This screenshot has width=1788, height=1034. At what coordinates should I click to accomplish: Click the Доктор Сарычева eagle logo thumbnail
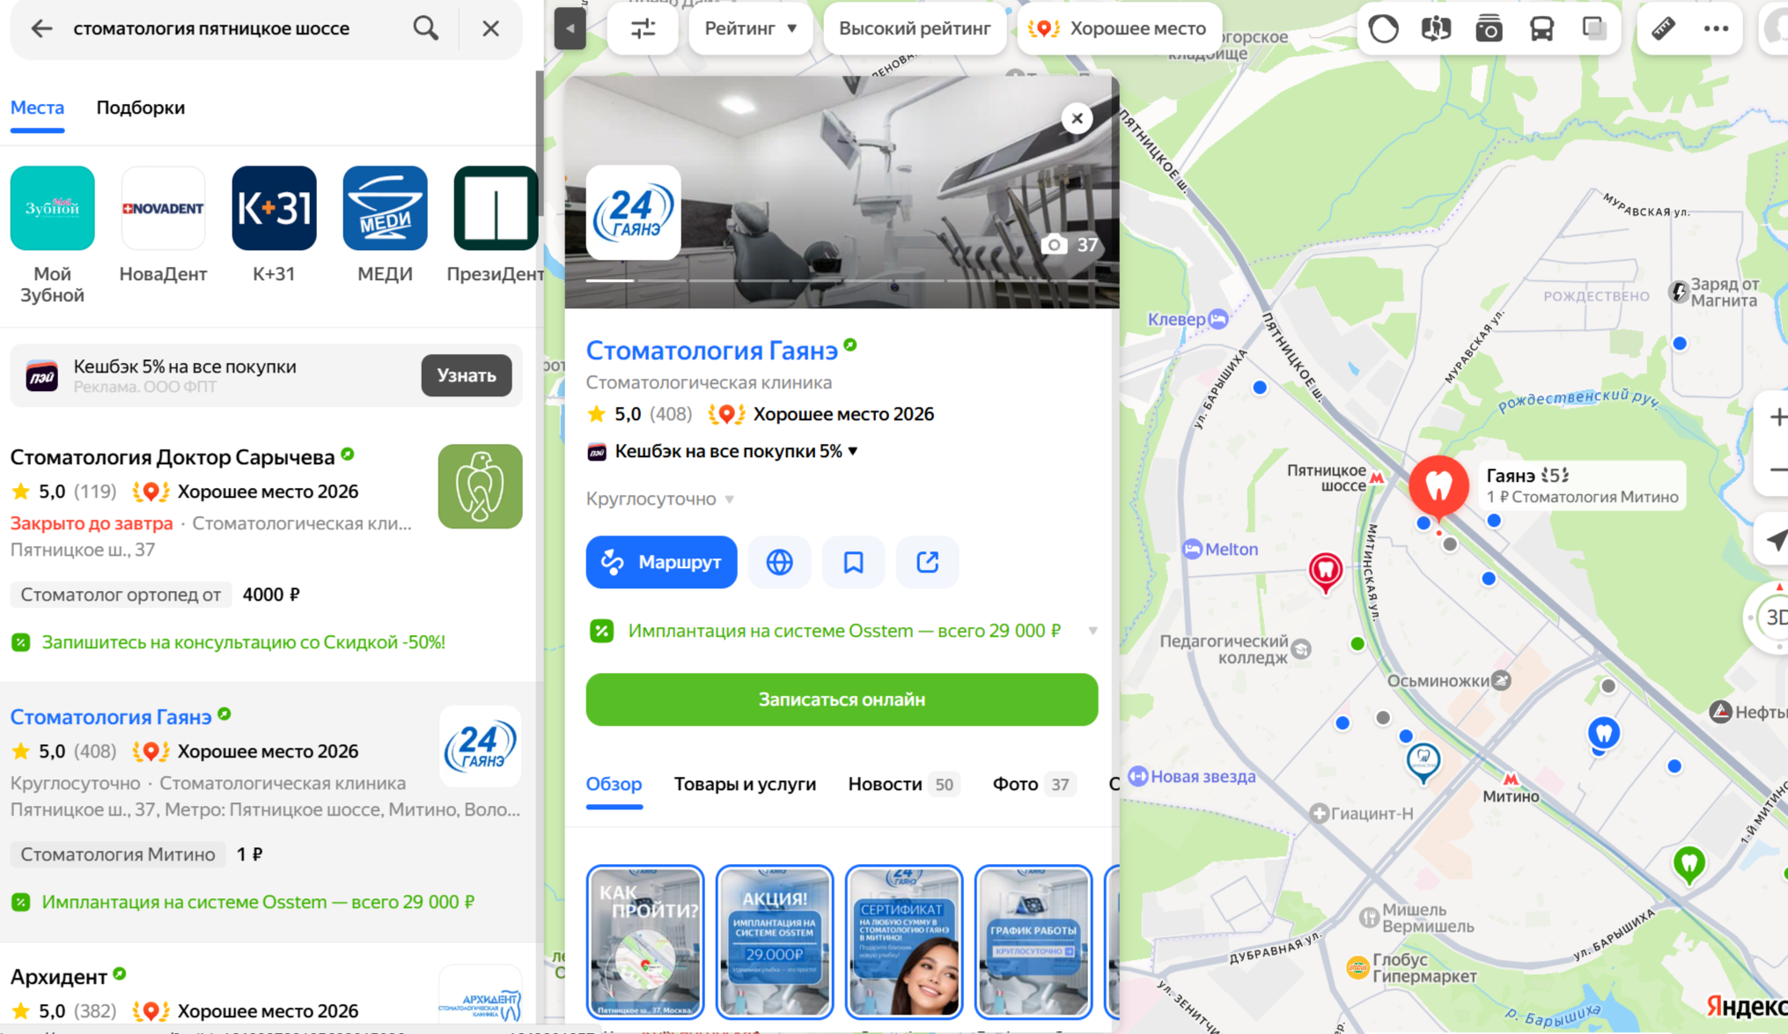pyautogui.click(x=480, y=486)
